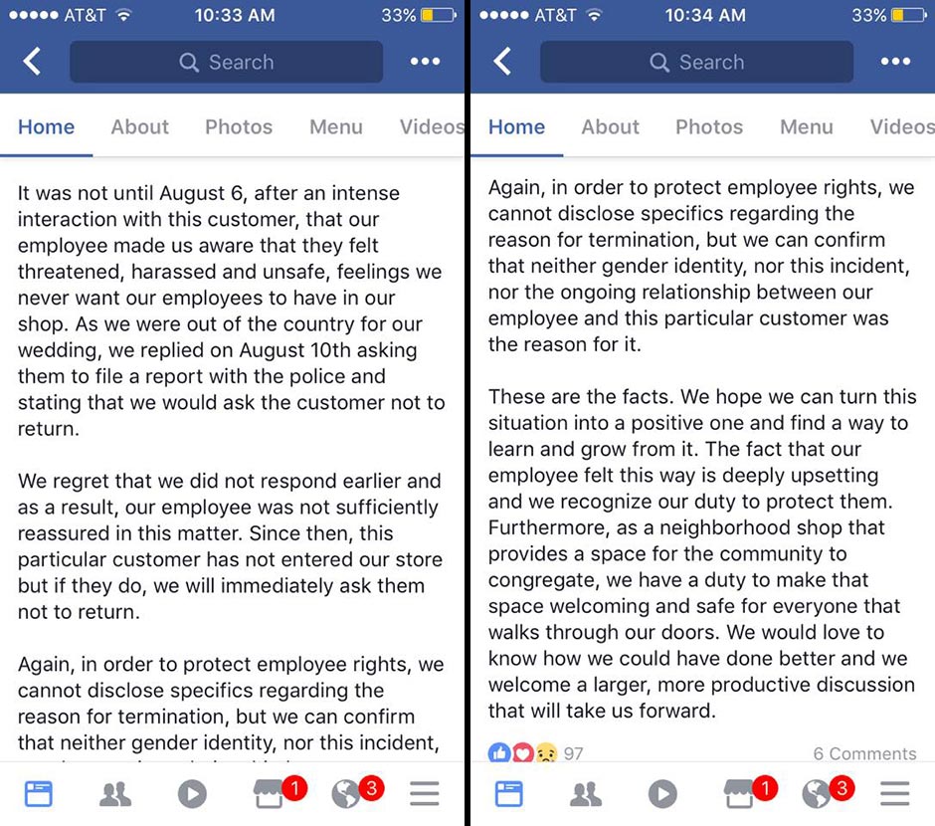Open Friends icon in right bottom bar
The height and width of the screenshot is (826, 935).
586,793
